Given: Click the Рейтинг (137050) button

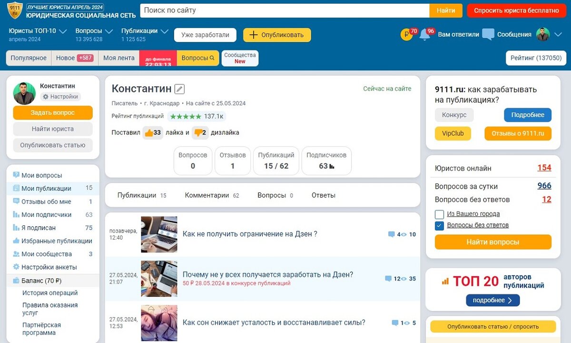Looking at the screenshot, I should tap(536, 58).
